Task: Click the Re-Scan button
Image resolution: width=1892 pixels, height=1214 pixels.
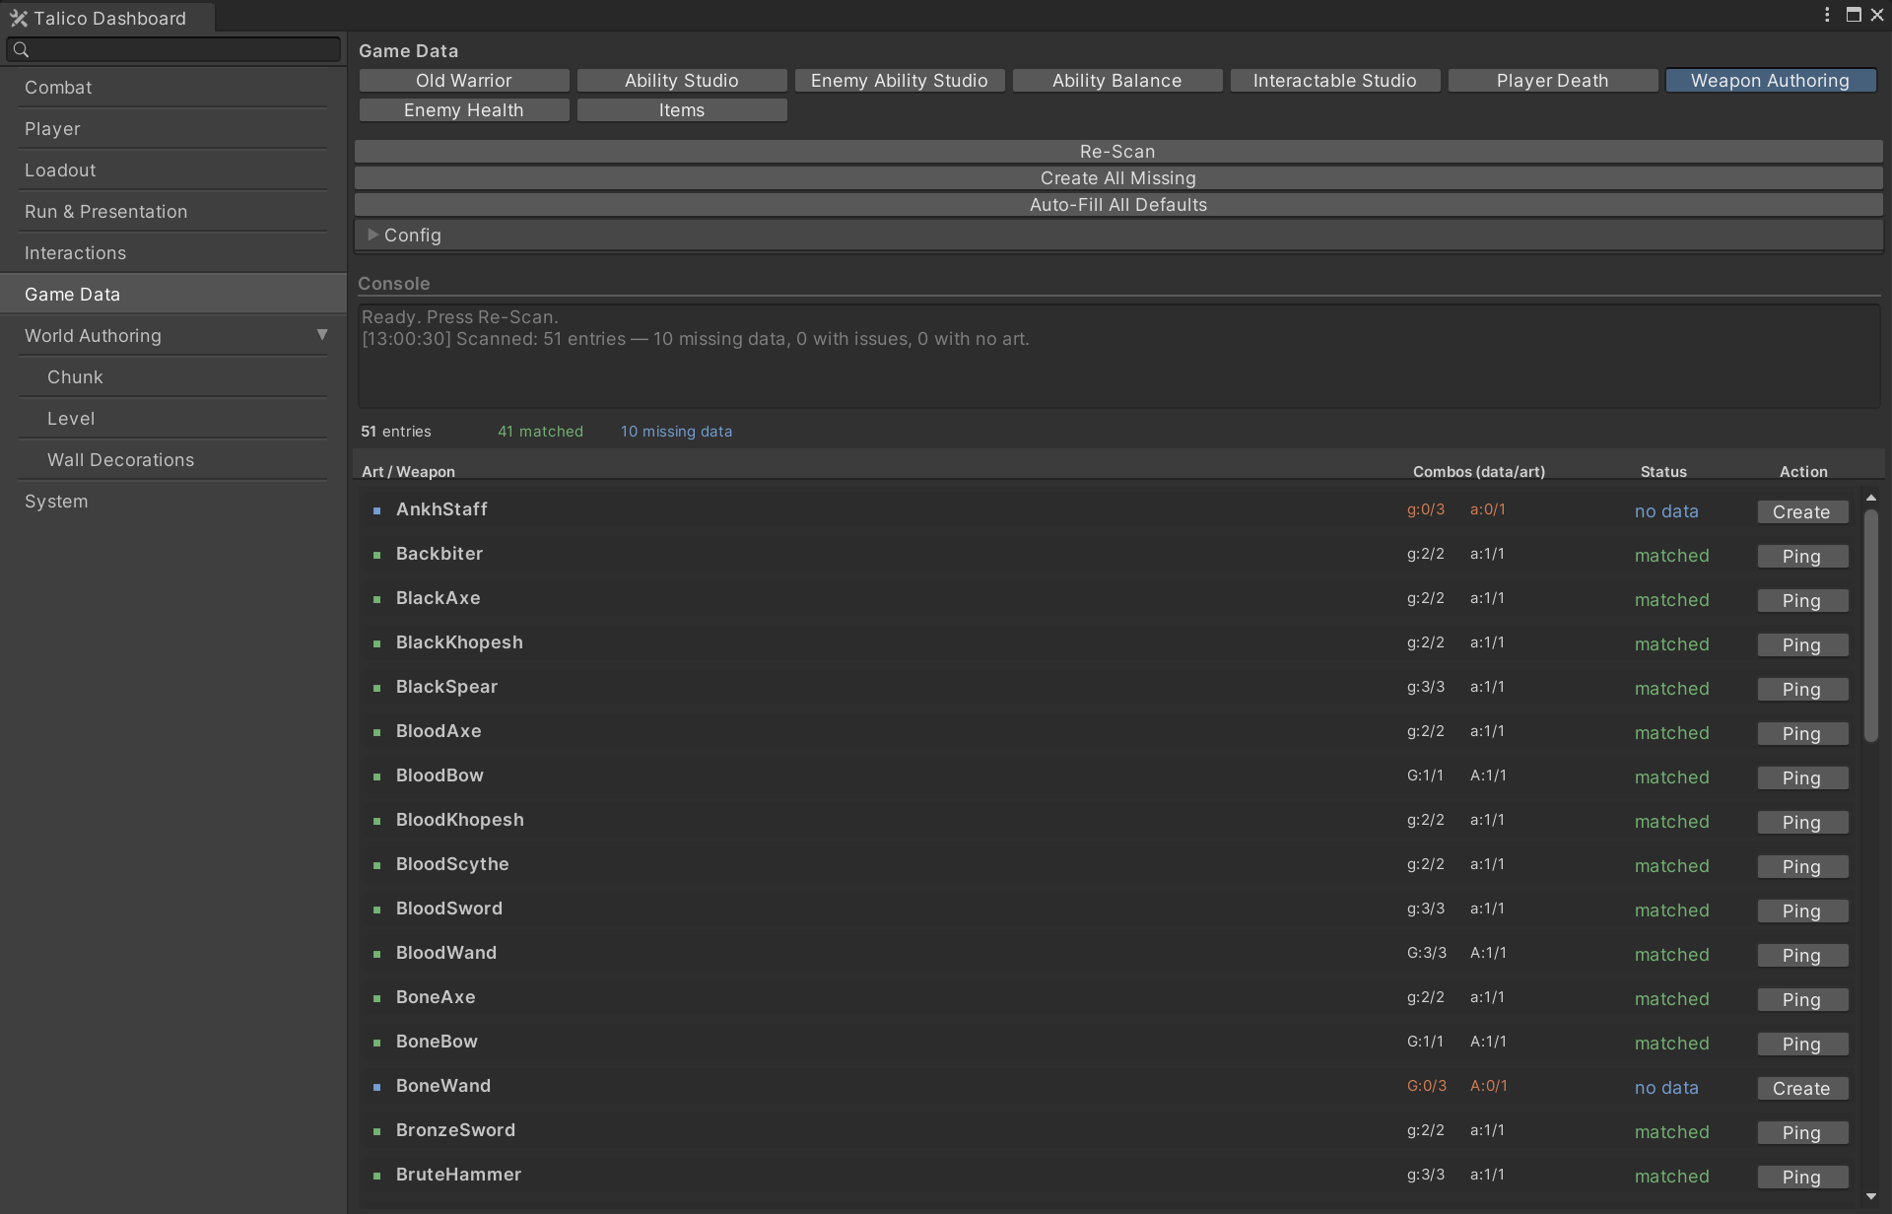Action: pyautogui.click(x=1118, y=151)
